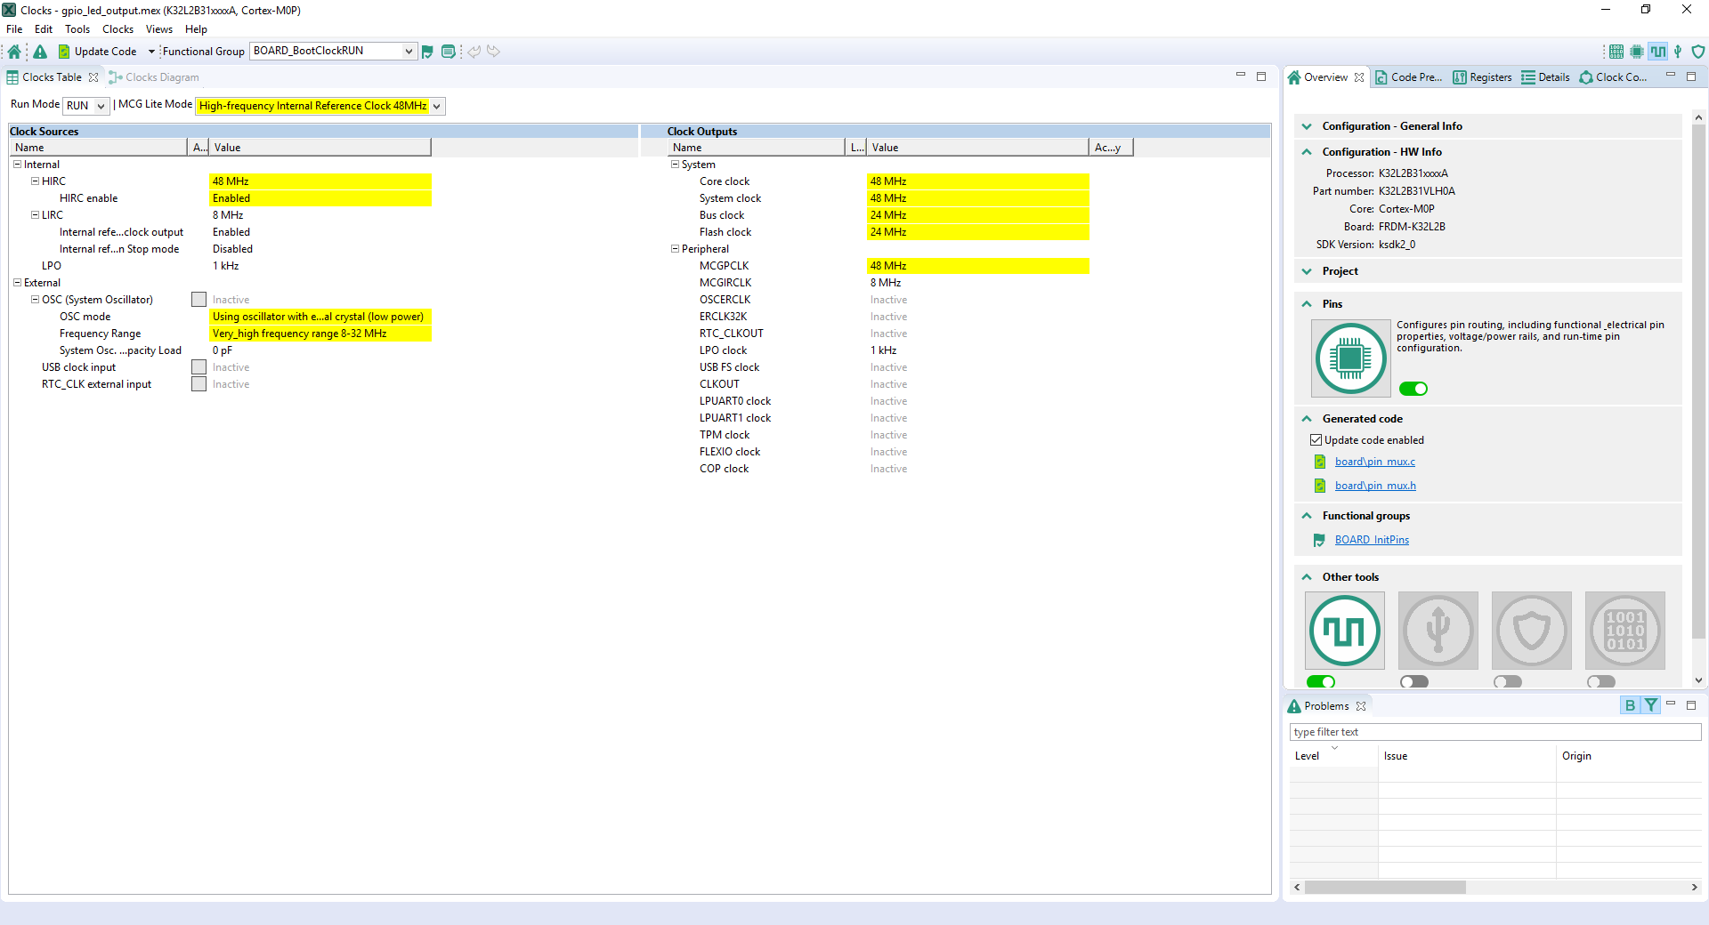
Task: Enable the OSC (System Oscillator) checkbox
Action: pos(198,300)
